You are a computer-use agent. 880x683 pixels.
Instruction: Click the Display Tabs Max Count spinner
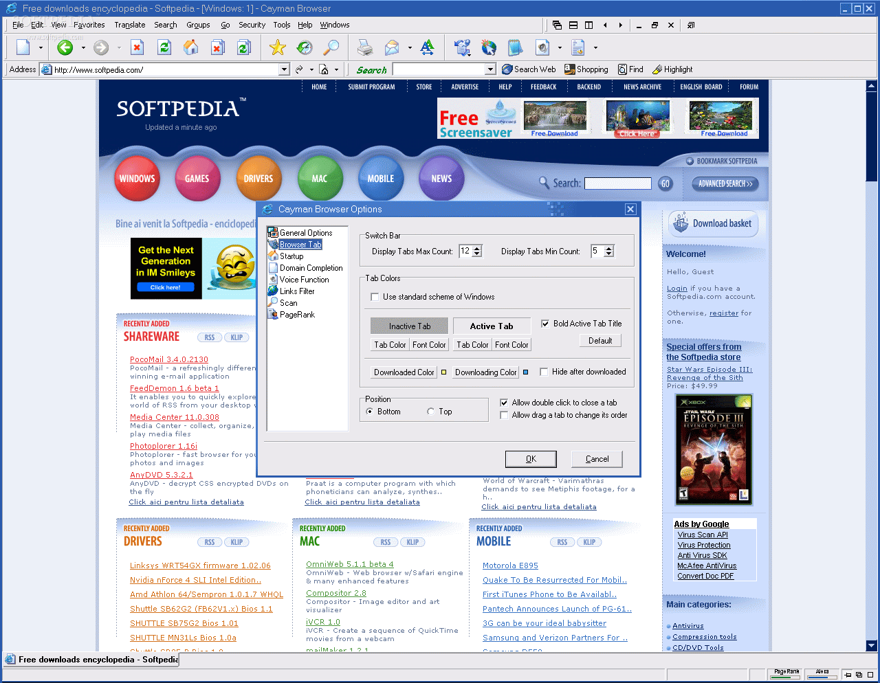(x=477, y=251)
